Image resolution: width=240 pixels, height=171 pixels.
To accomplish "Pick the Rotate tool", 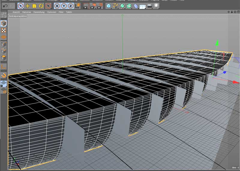I will click(x=41, y=6).
